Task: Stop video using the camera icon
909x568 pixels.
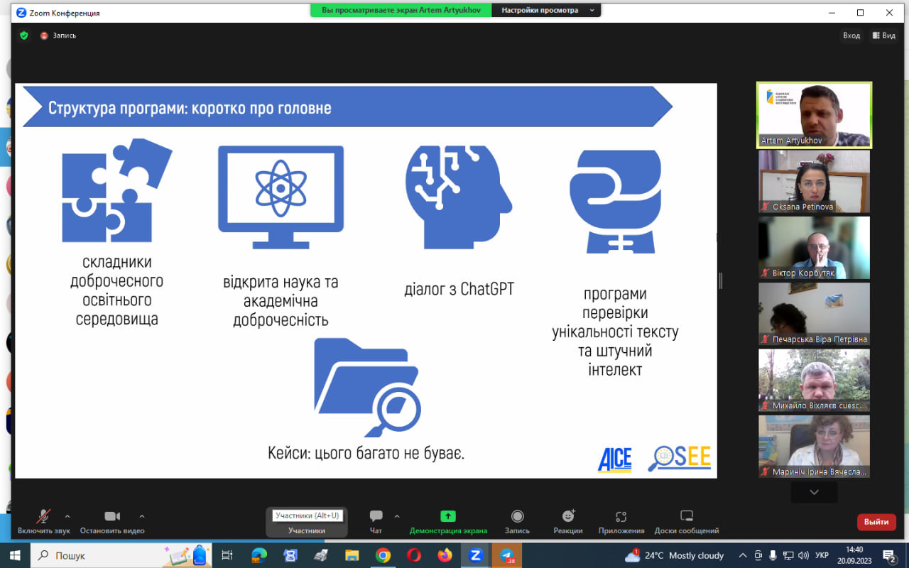Action: [112, 516]
